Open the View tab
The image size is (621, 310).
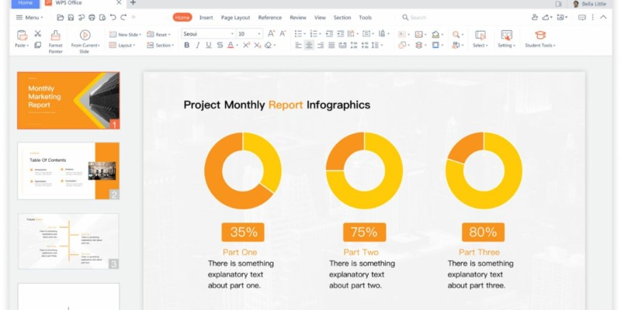(320, 17)
